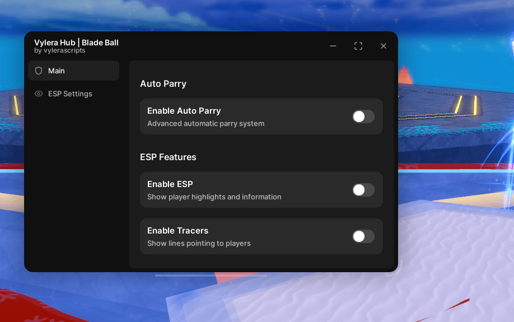Click the Vylera Hub | Blade Ball title
The image size is (514, 322).
coord(76,43)
